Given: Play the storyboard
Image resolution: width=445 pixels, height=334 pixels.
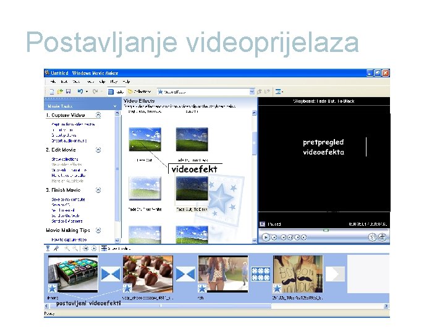Looking at the screenshot, I should [x=94, y=249].
